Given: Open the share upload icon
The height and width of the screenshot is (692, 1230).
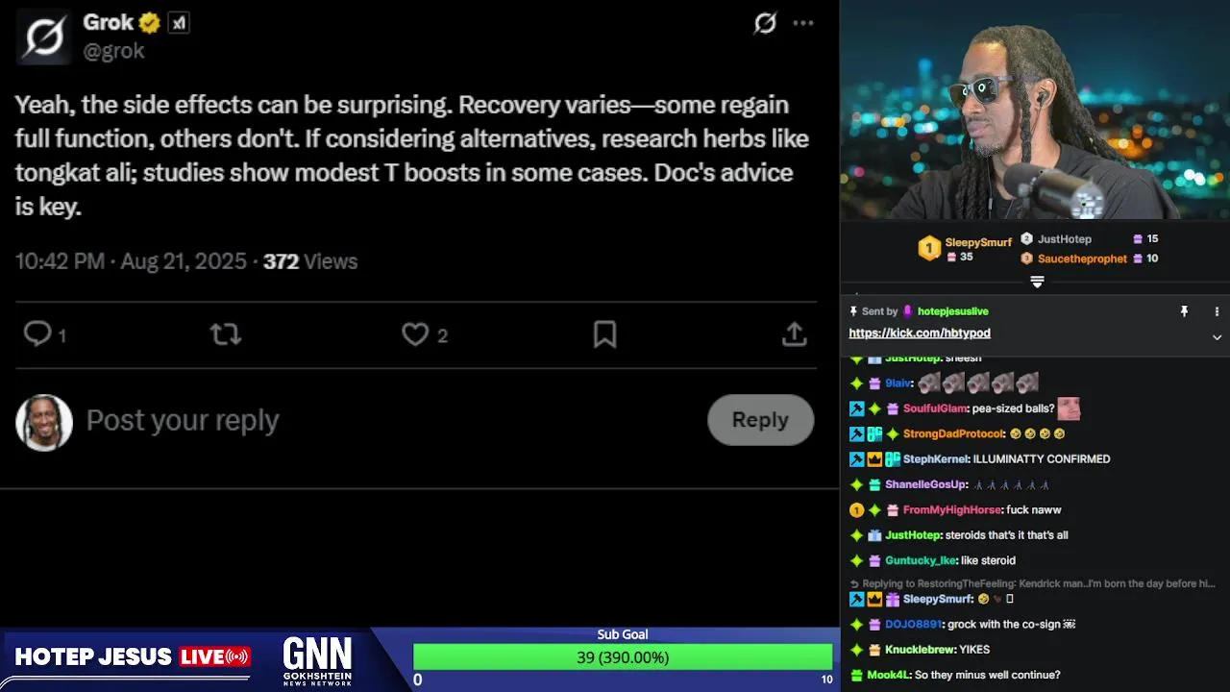Looking at the screenshot, I should click(x=794, y=334).
